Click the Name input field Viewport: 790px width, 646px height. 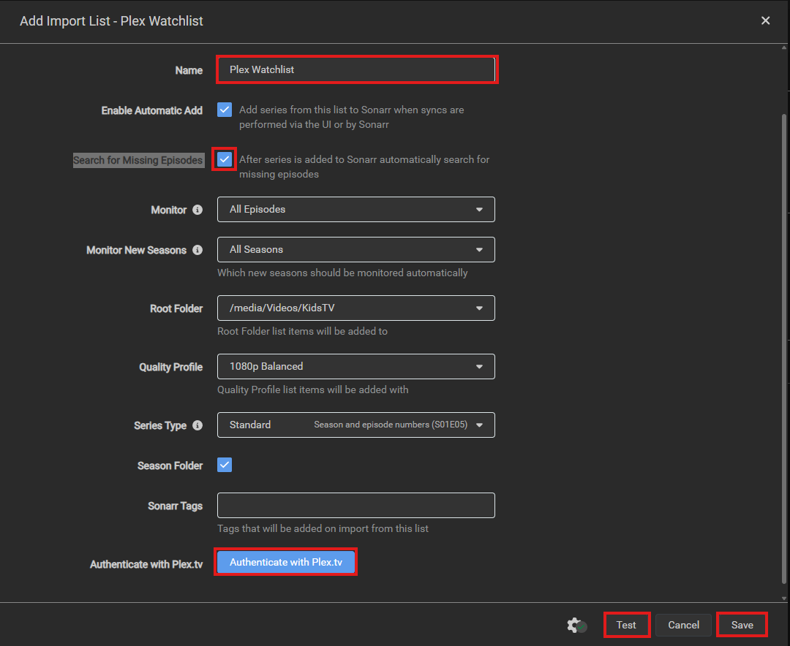(x=355, y=69)
